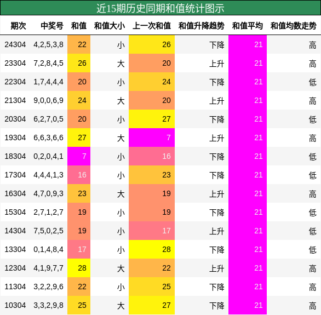Select period number 11304

click(x=15, y=287)
